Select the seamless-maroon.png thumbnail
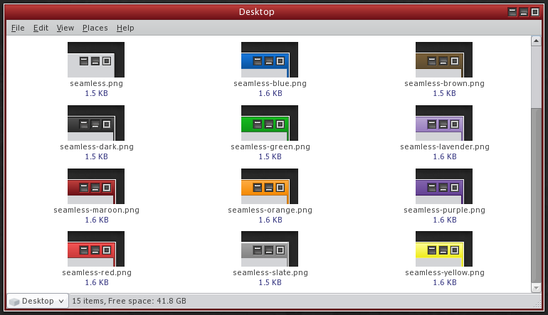548x315 pixels. pos(96,186)
